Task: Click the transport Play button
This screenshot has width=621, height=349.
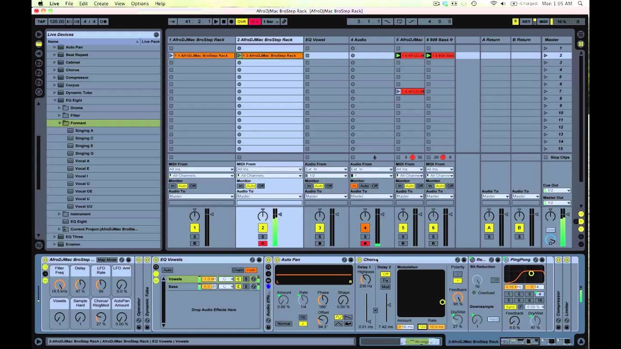Action: (216, 21)
